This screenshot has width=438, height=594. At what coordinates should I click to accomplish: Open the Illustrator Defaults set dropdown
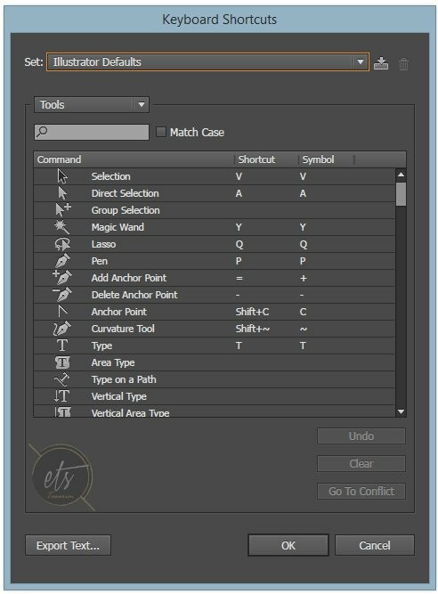pos(207,61)
